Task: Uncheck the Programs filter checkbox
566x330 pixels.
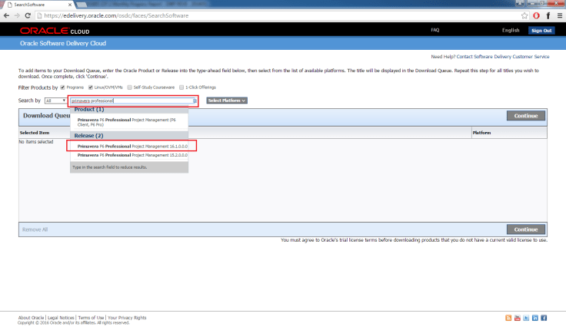Action: coord(63,87)
